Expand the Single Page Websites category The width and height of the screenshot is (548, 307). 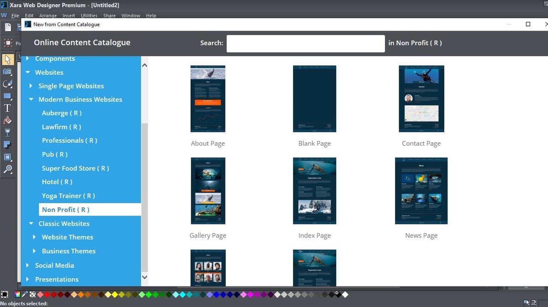pos(31,86)
